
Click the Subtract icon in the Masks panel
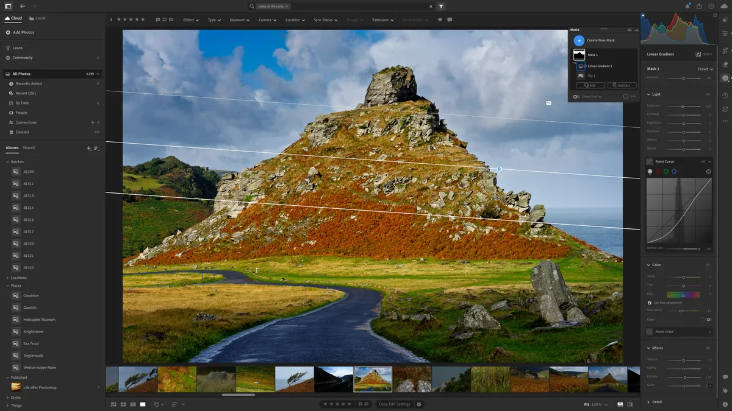622,85
